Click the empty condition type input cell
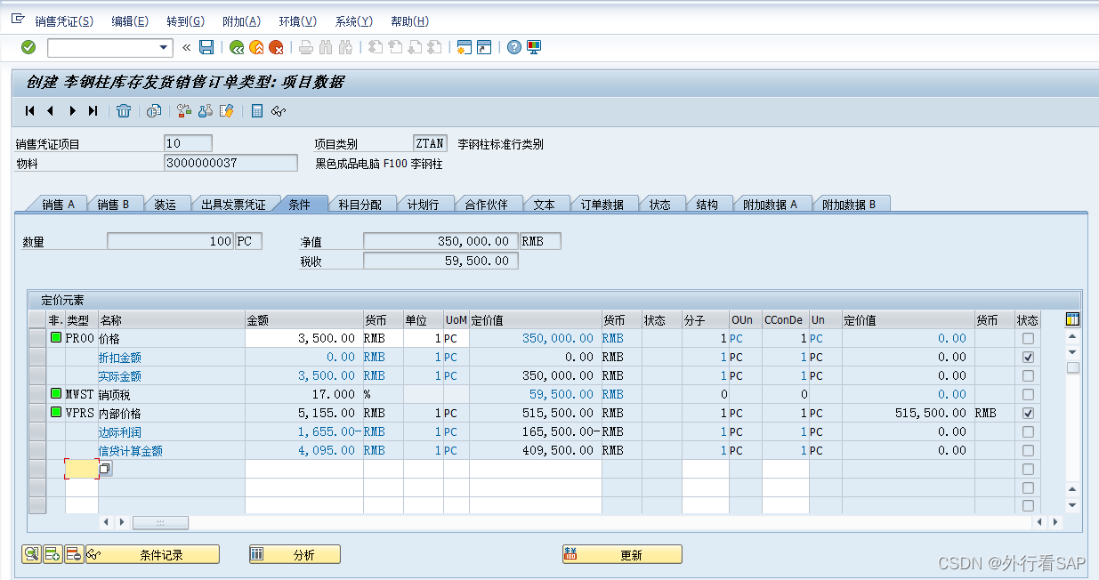 pos(82,469)
